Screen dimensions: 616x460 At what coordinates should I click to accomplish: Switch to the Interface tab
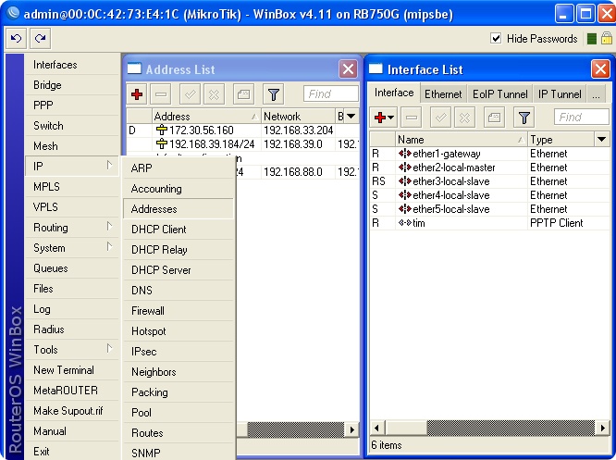[x=394, y=93]
